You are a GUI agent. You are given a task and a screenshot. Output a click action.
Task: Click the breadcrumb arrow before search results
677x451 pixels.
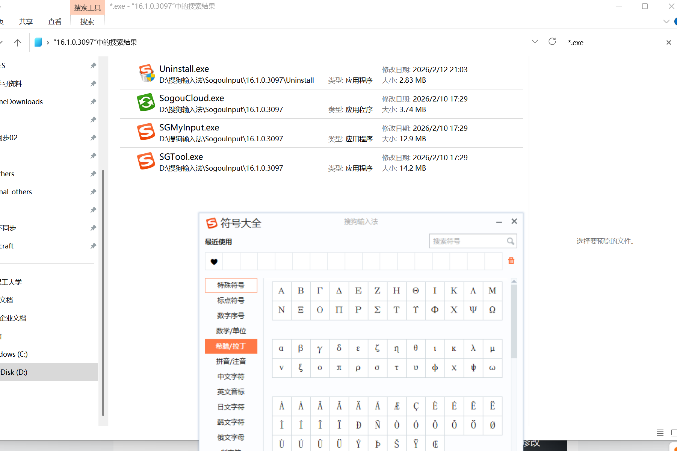[x=48, y=42]
